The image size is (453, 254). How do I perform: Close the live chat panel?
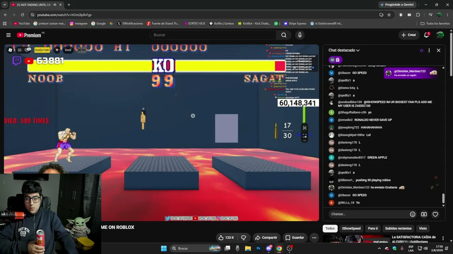pyautogui.click(x=438, y=50)
